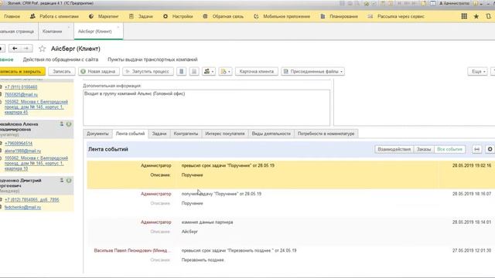
Task: Open the Еще dropdown menu
Action: tap(478, 72)
